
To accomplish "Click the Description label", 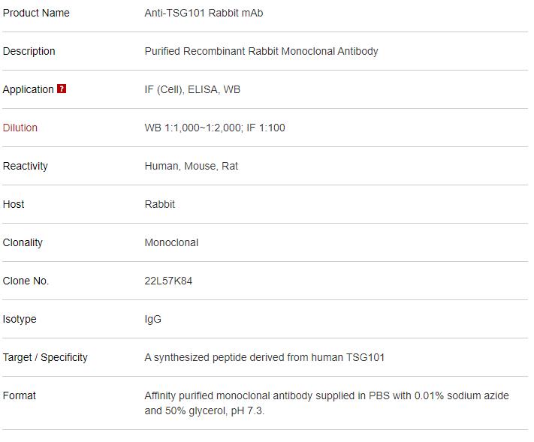I will click(x=29, y=51).
